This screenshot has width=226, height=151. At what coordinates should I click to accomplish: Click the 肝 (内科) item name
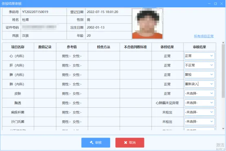pyautogui.click(x=17, y=65)
